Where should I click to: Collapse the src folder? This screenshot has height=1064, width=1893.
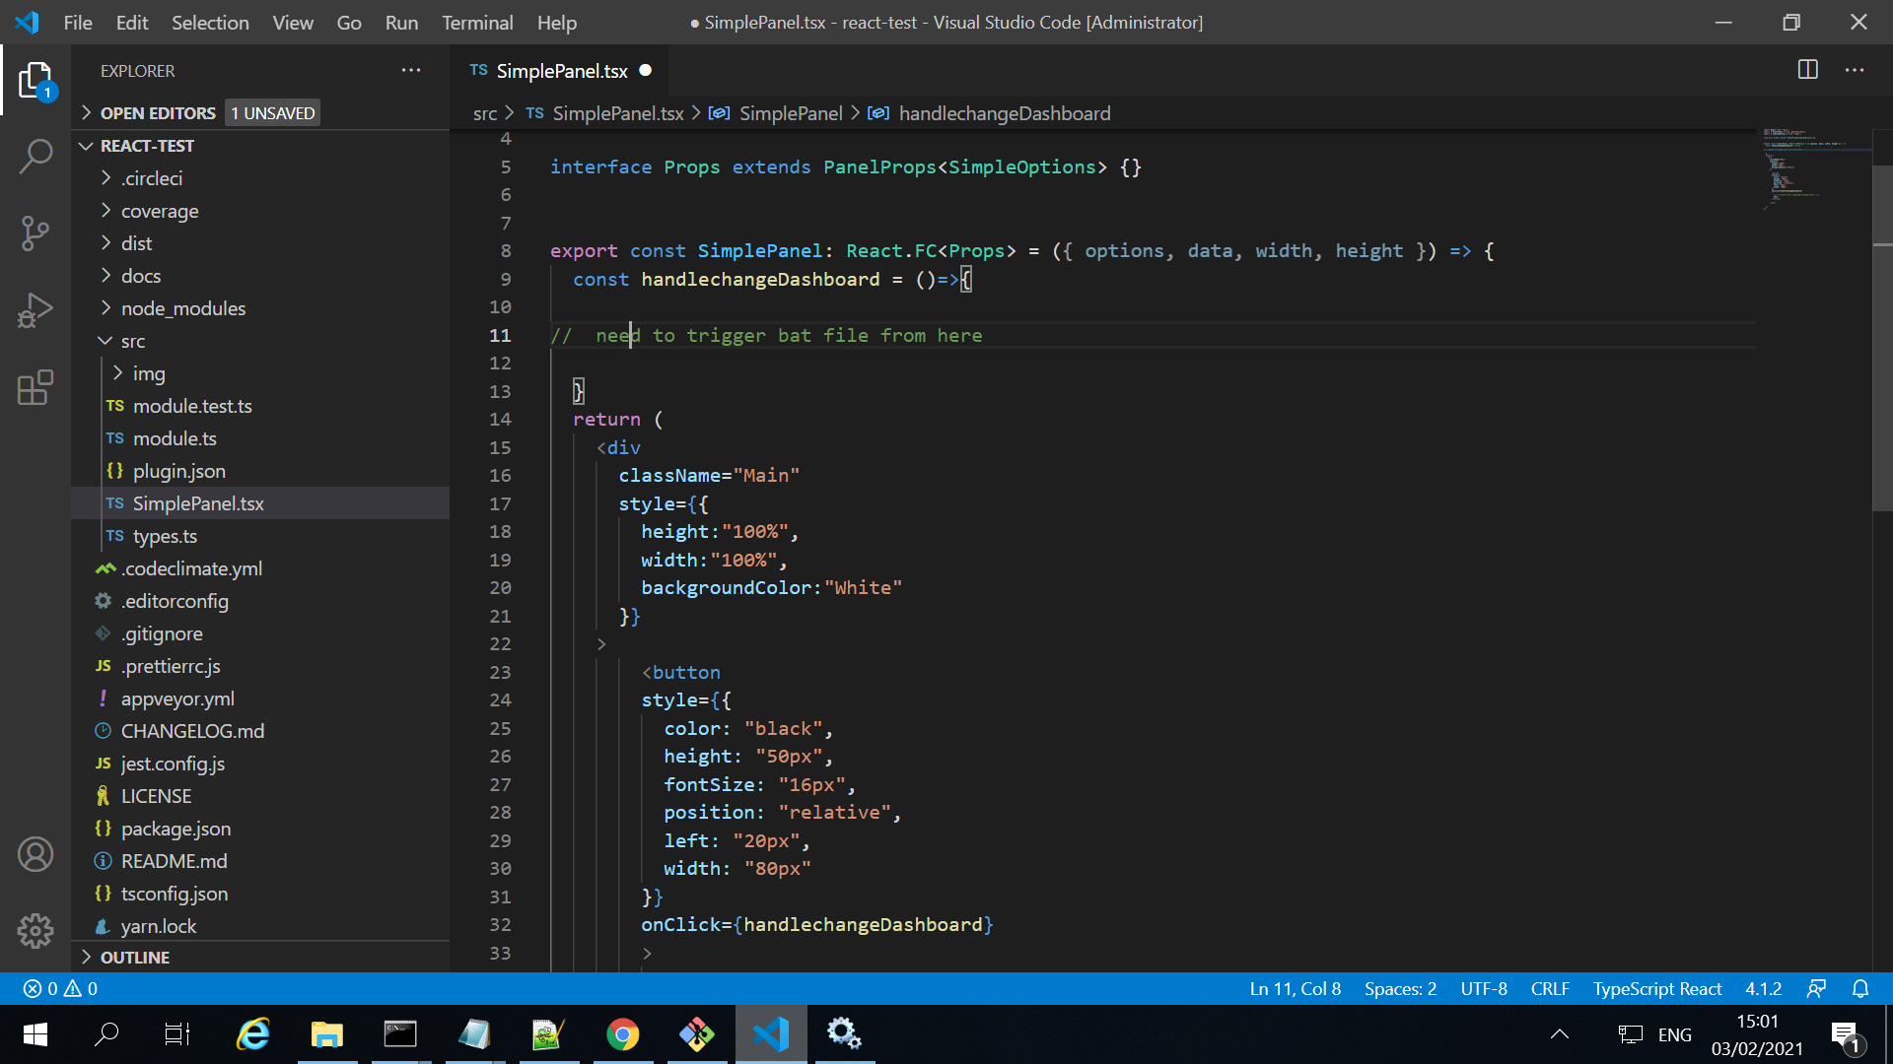click(x=132, y=341)
